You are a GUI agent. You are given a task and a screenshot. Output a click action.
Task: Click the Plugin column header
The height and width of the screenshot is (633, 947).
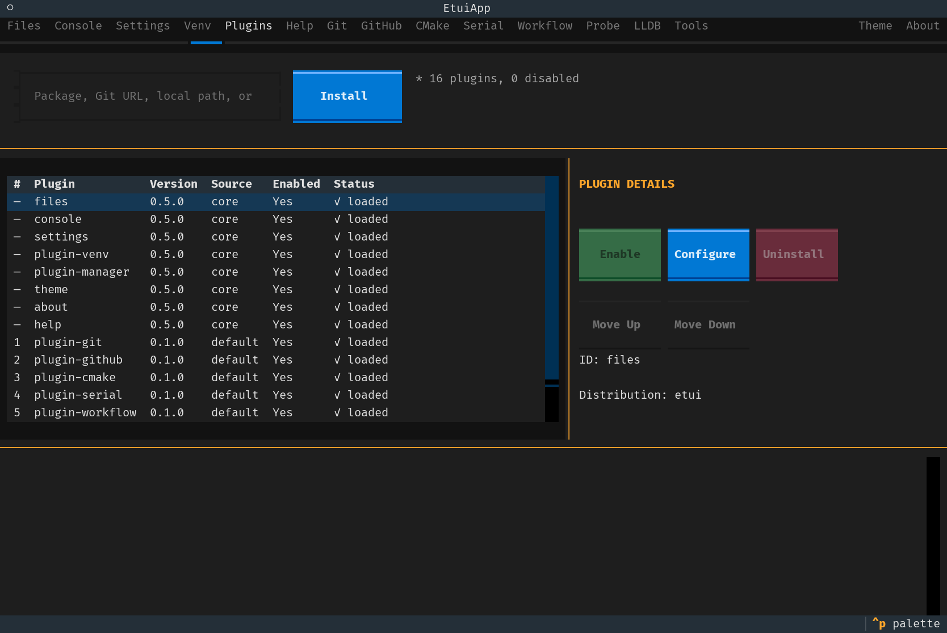click(x=55, y=184)
